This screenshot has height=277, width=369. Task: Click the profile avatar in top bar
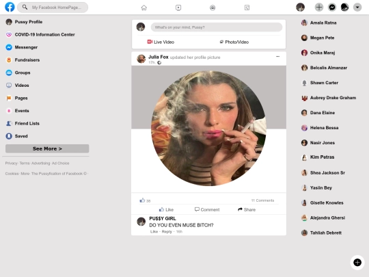click(300, 8)
